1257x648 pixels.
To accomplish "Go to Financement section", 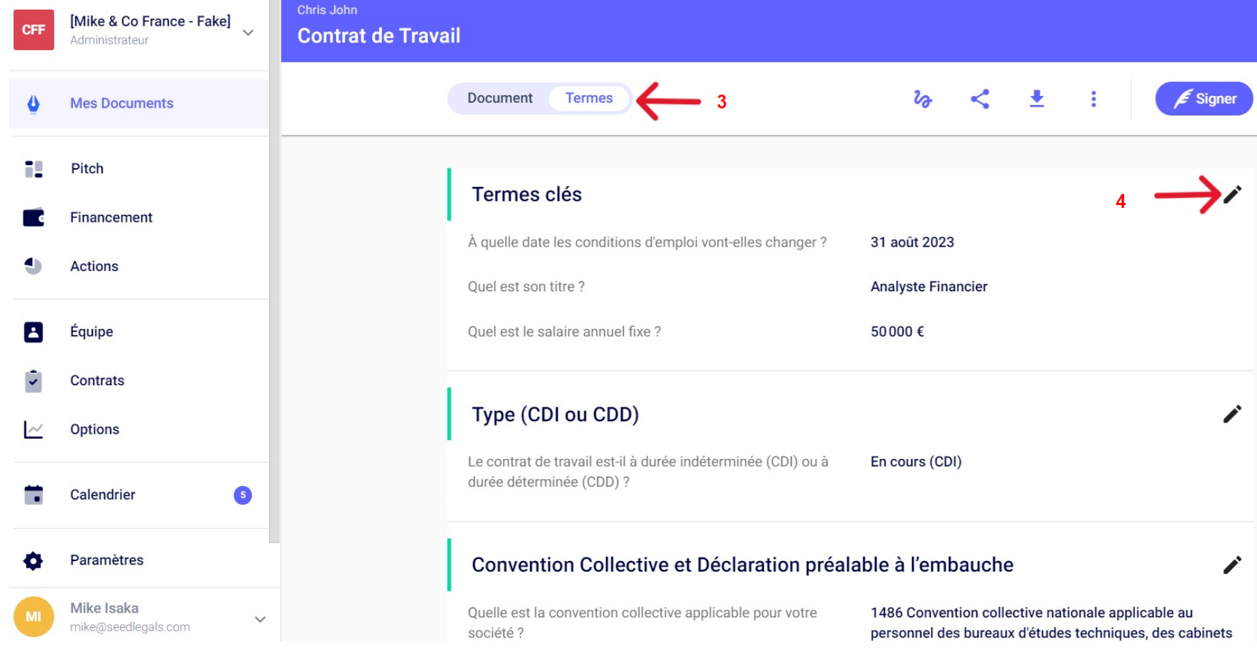I will point(111,218).
